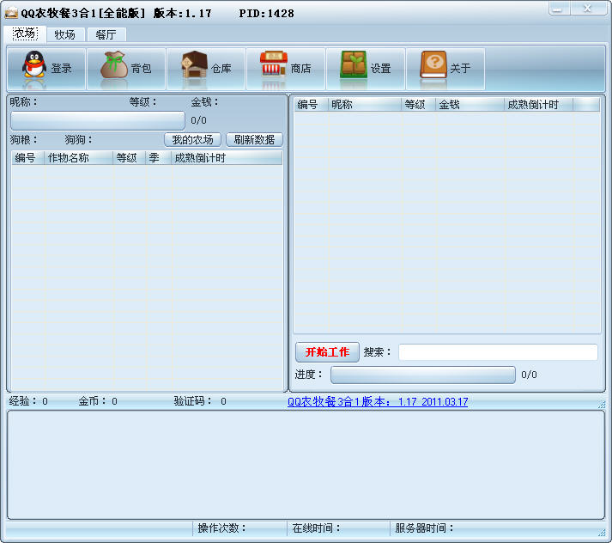Sort crop list by 成熟倒计时 column
612x543 pixels.
227,158
